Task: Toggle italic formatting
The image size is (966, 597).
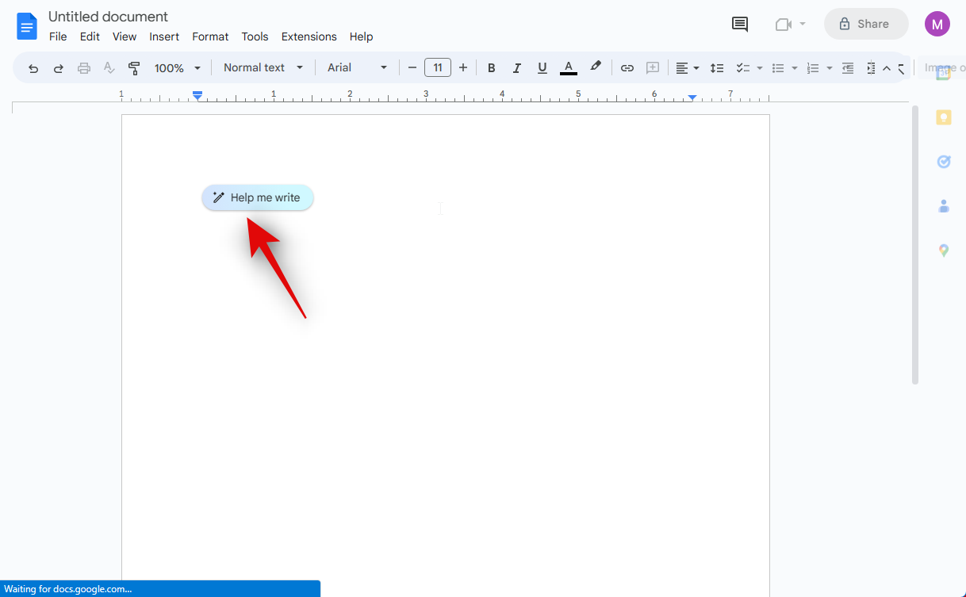Action: [x=517, y=68]
